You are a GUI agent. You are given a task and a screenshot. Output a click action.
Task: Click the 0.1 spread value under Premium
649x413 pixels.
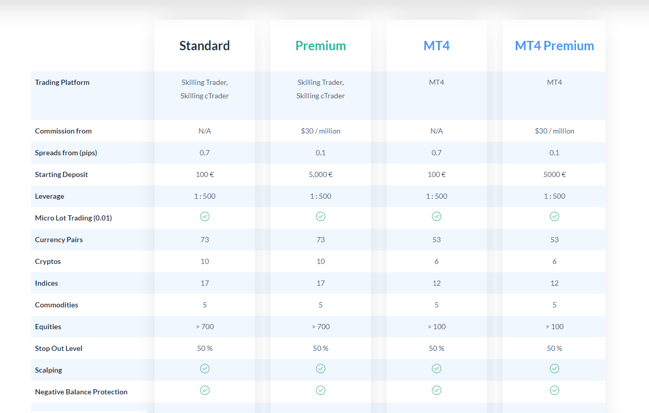pos(321,153)
